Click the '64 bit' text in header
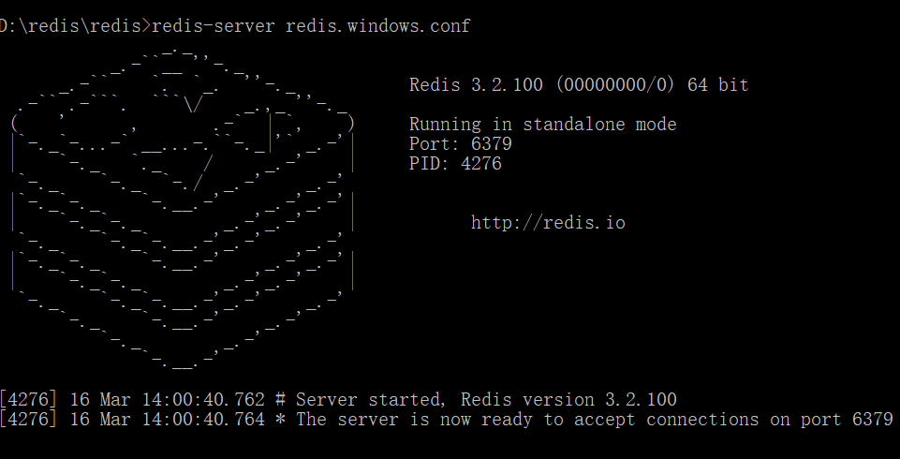Viewport: 900px width, 459px height. (x=718, y=85)
